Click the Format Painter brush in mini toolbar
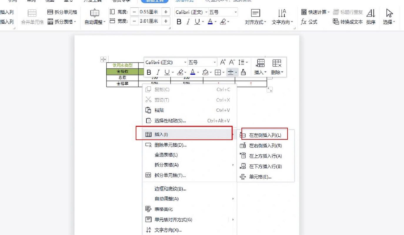 click(243, 72)
